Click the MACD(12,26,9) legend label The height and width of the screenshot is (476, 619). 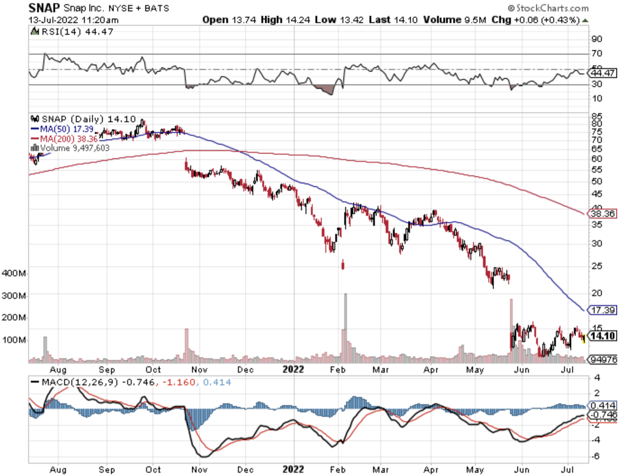80,382
